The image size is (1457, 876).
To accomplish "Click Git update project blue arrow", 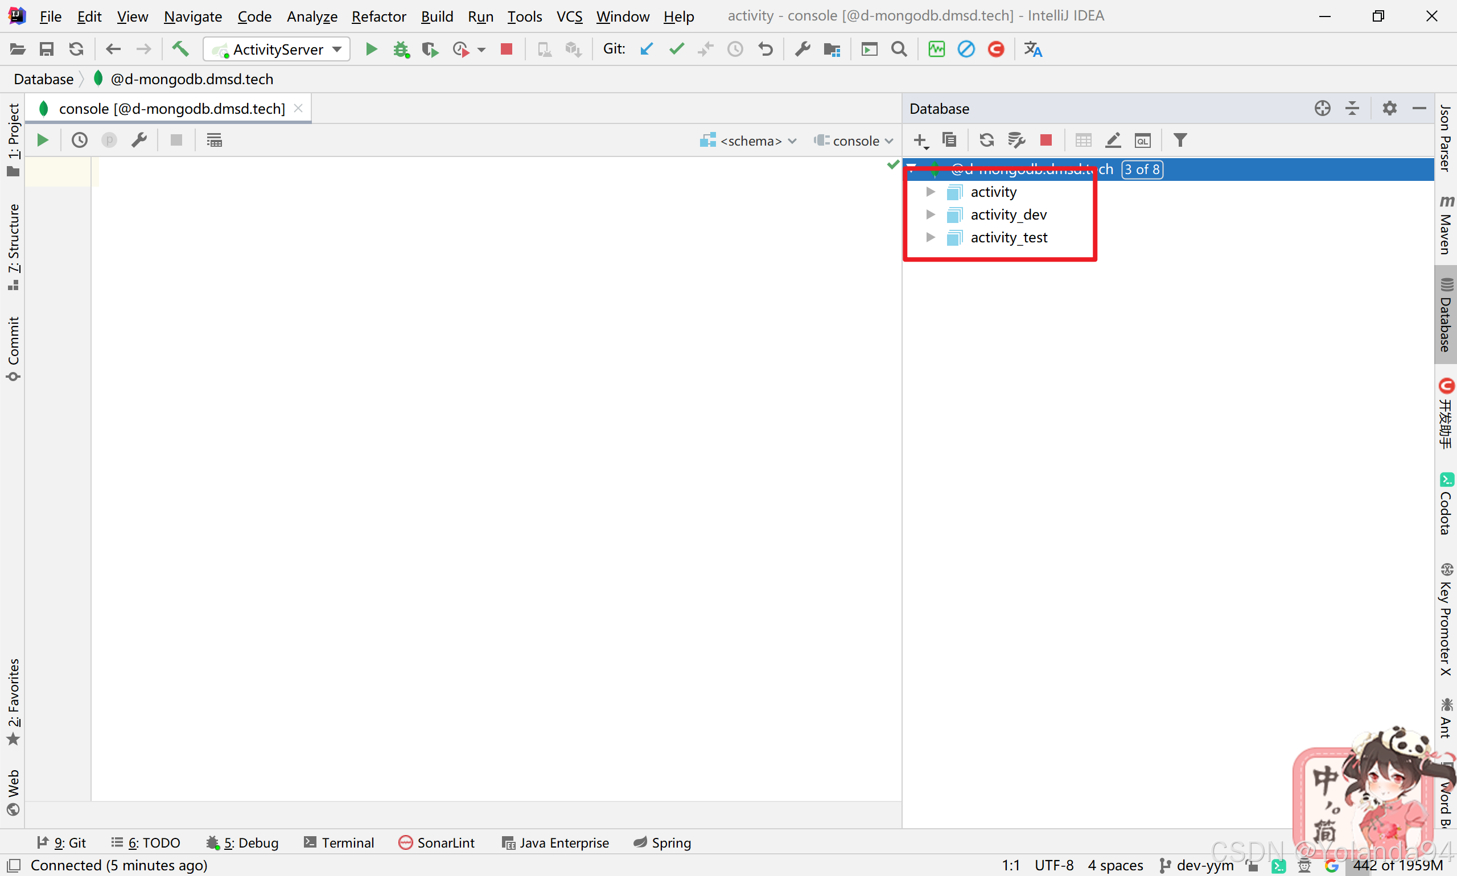I will coord(646,49).
